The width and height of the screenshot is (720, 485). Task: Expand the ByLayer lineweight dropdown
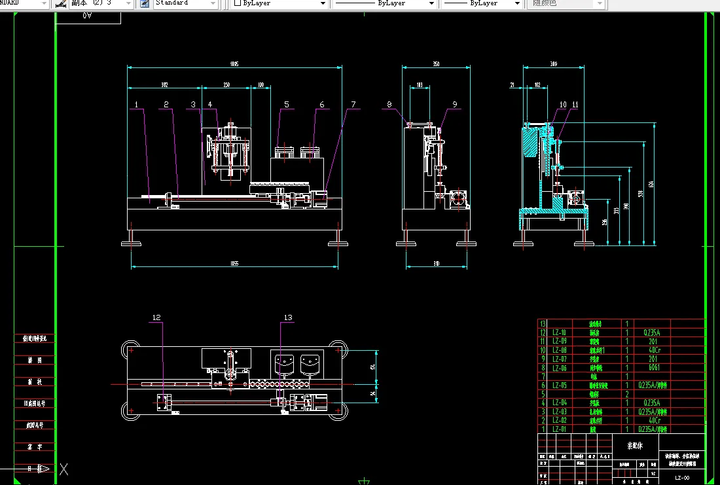click(x=517, y=4)
